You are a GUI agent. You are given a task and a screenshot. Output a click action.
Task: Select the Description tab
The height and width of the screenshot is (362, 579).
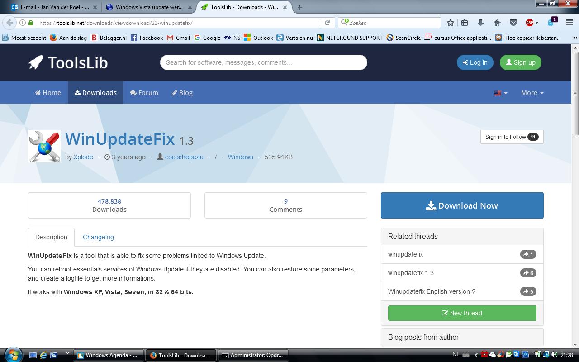coord(51,237)
